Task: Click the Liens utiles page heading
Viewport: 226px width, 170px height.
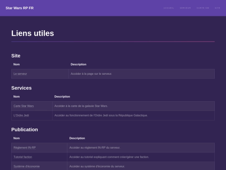Action: [x=33, y=33]
